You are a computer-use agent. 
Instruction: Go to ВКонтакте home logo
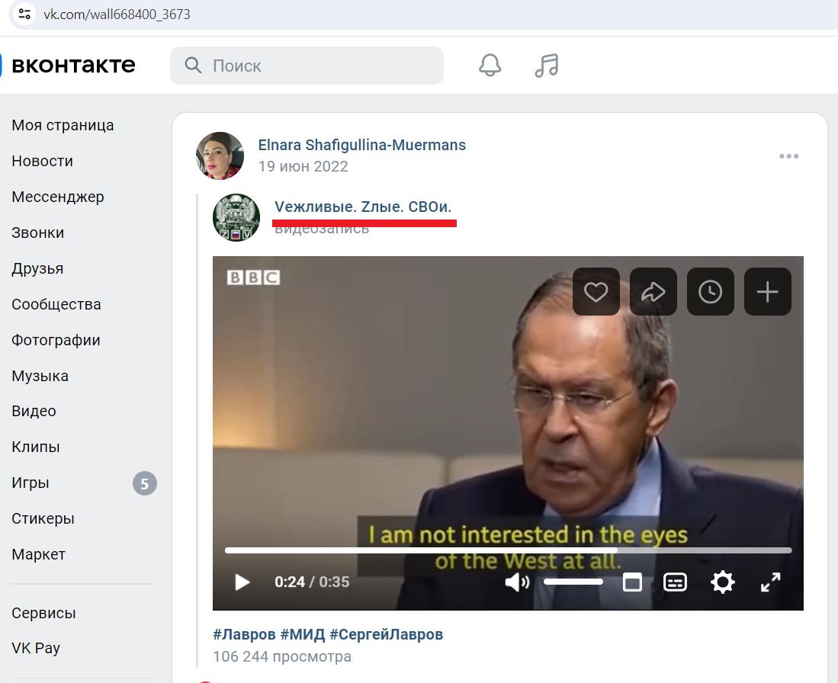coord(73,65)
